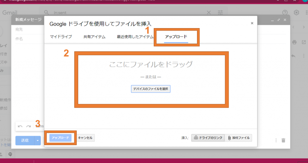
Task: Open email in new window icon
Action: point(303,42)
